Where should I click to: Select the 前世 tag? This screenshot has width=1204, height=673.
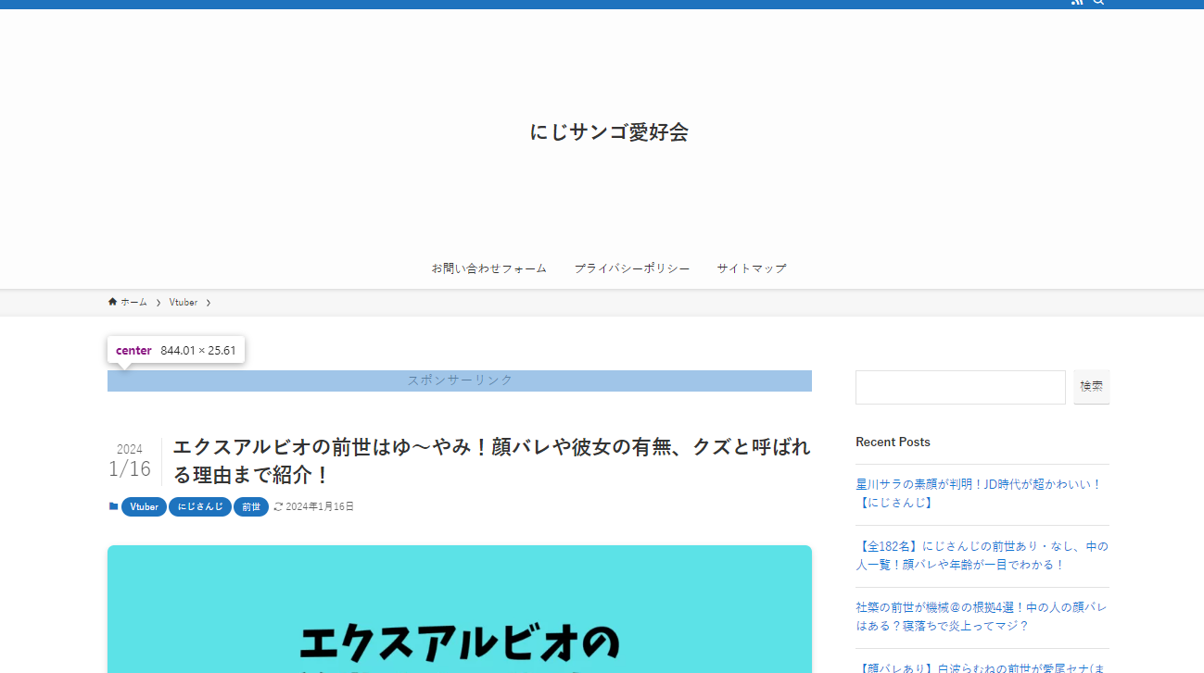[x=250, y=506]
